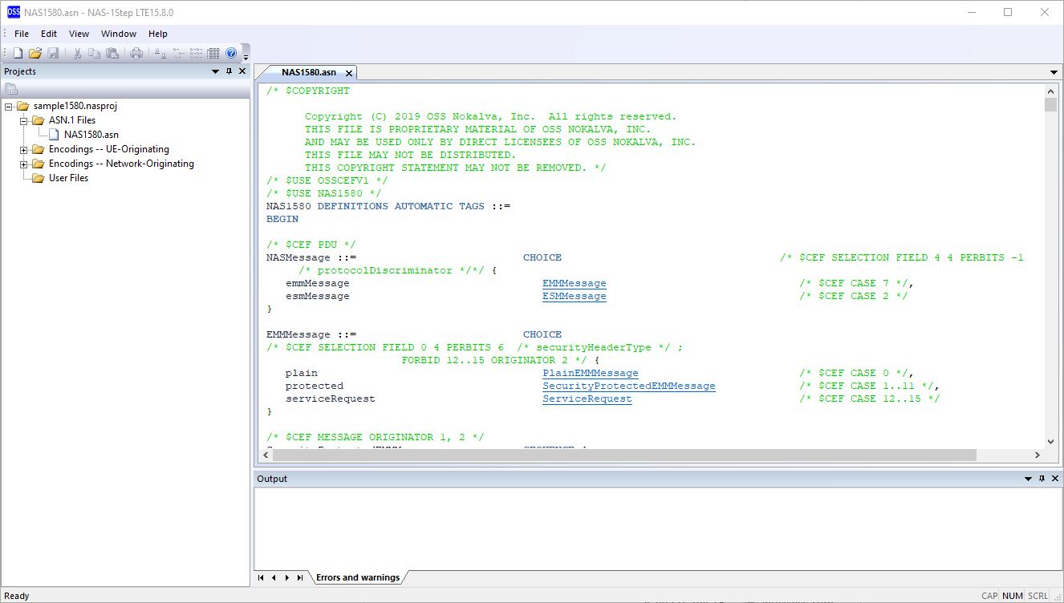Click the editor horizontal scrollbar thumb
The width and height of the screenshot is (1064, 603).
click(x=624, y=455)
